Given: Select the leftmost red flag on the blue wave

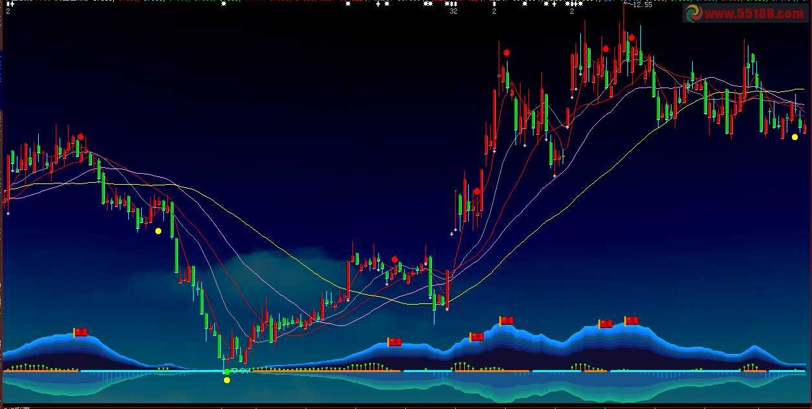Looking at the screenshot, I should [x=80, y=332].
